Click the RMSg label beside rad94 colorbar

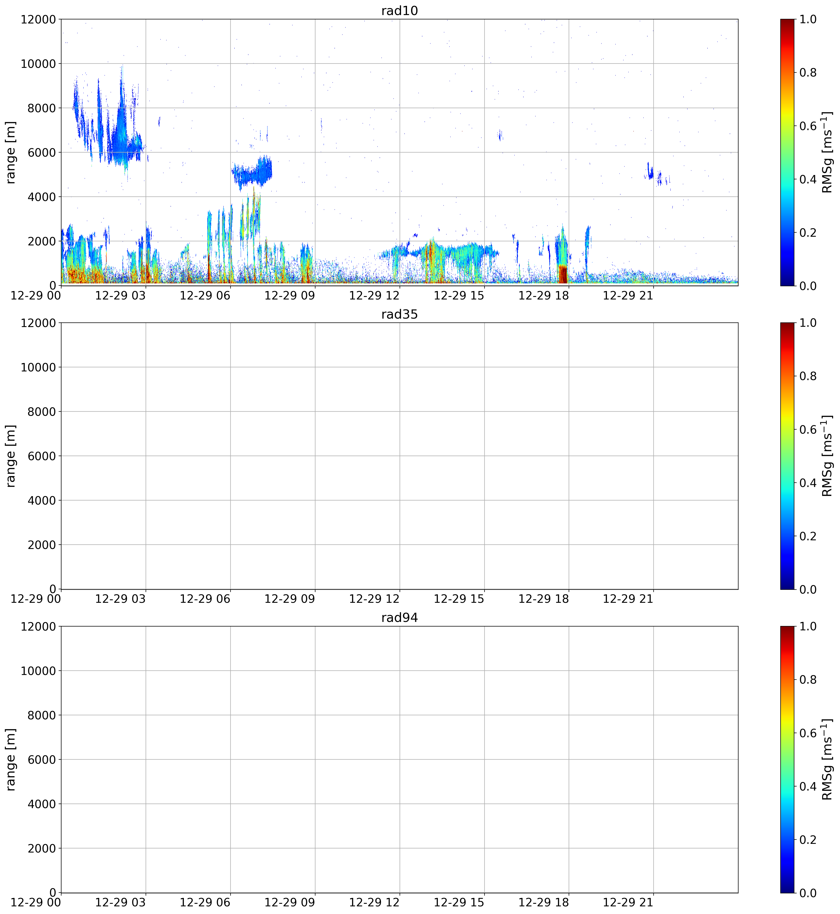pyautogui.click(x=827, y=759)
